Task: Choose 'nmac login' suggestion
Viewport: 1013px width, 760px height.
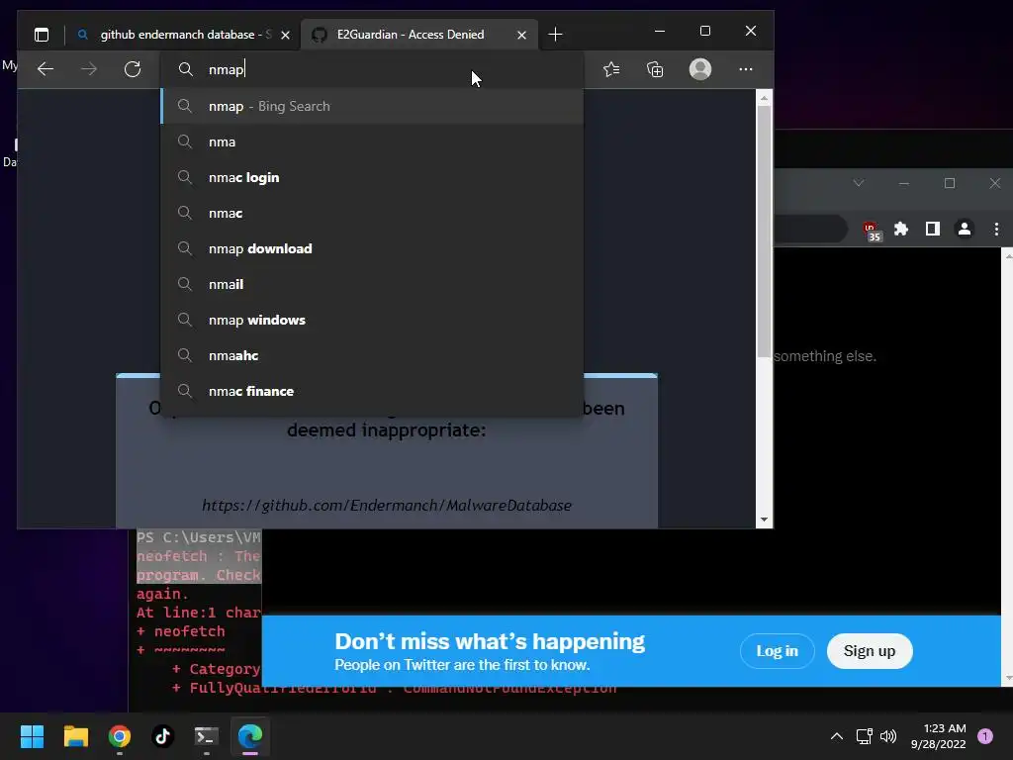Action: (372, 177)
